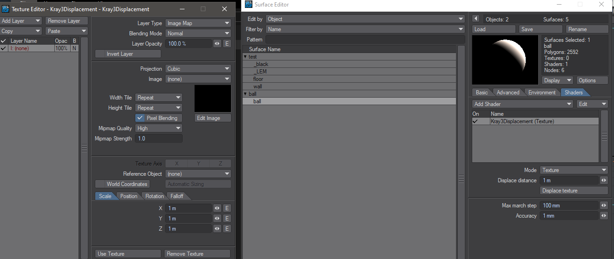Open the Projection dropdown set to Cubic
Viewport: 614px width, 259px height.
tap(198, 69)
